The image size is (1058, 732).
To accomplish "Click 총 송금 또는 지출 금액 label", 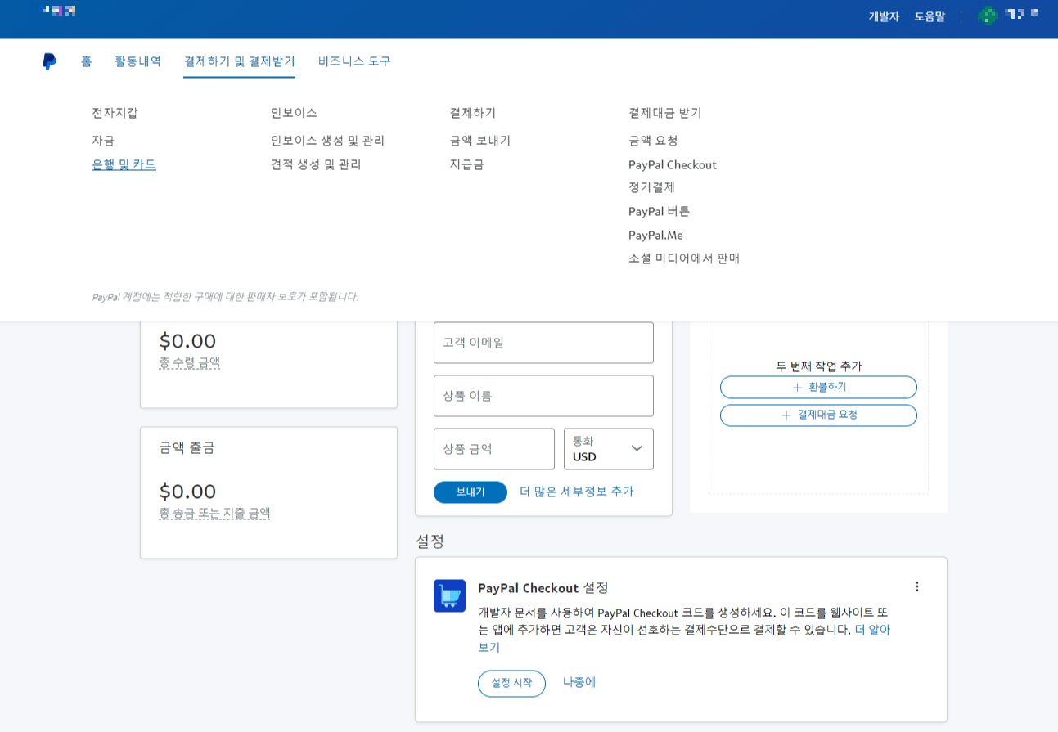I will pyautogui.click(x=214, y=514).
